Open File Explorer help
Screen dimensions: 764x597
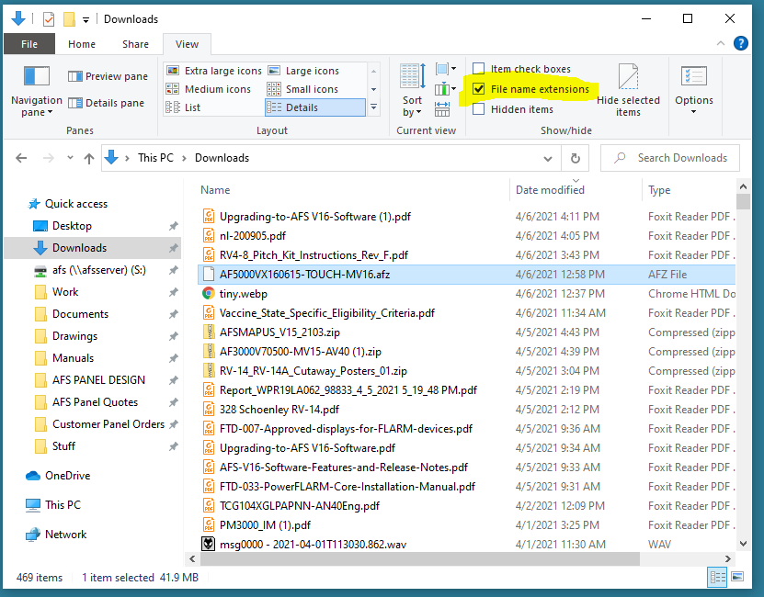point(741,43)
